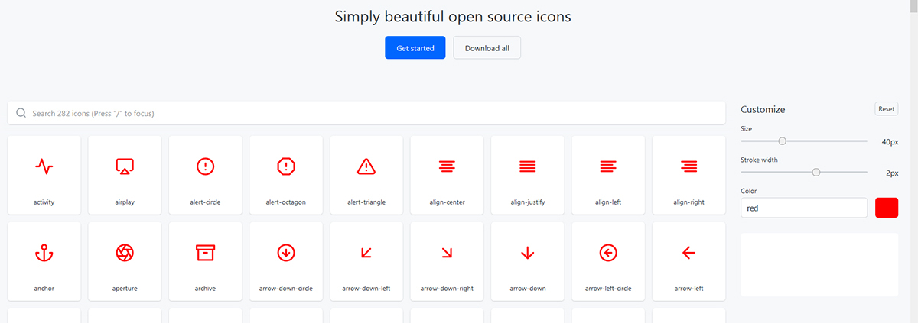Click the Size slider handle
The image size is (918, 323).
click(x=782, y=141)
